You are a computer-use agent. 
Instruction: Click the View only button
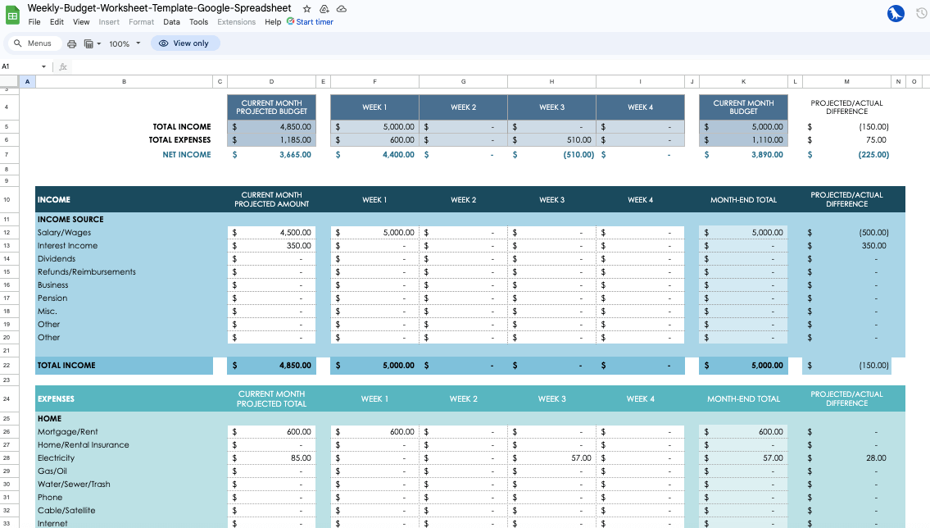pyautogui.click(x=184, y=43)
